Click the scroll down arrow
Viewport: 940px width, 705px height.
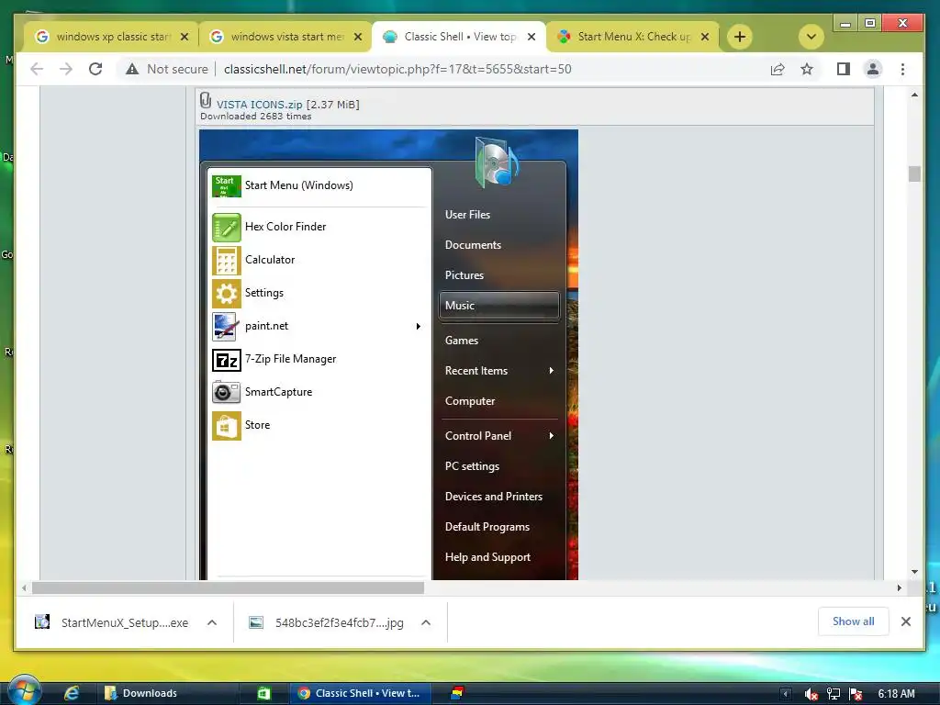pyautogui.click(x=914, y=572)
